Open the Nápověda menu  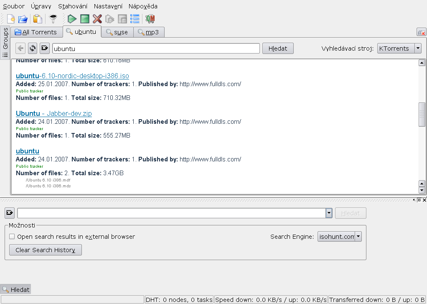coord(143,6)
